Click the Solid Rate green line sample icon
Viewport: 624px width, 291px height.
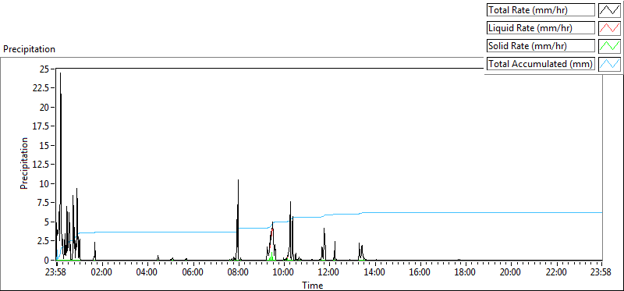tap(610, 46)
